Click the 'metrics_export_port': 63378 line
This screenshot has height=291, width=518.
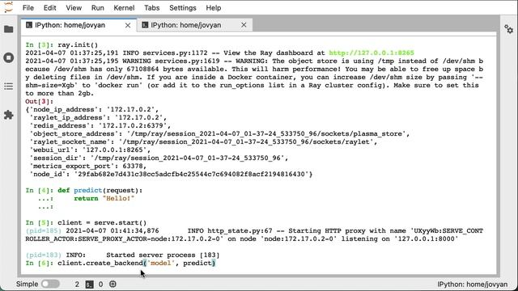pos(88,167)
